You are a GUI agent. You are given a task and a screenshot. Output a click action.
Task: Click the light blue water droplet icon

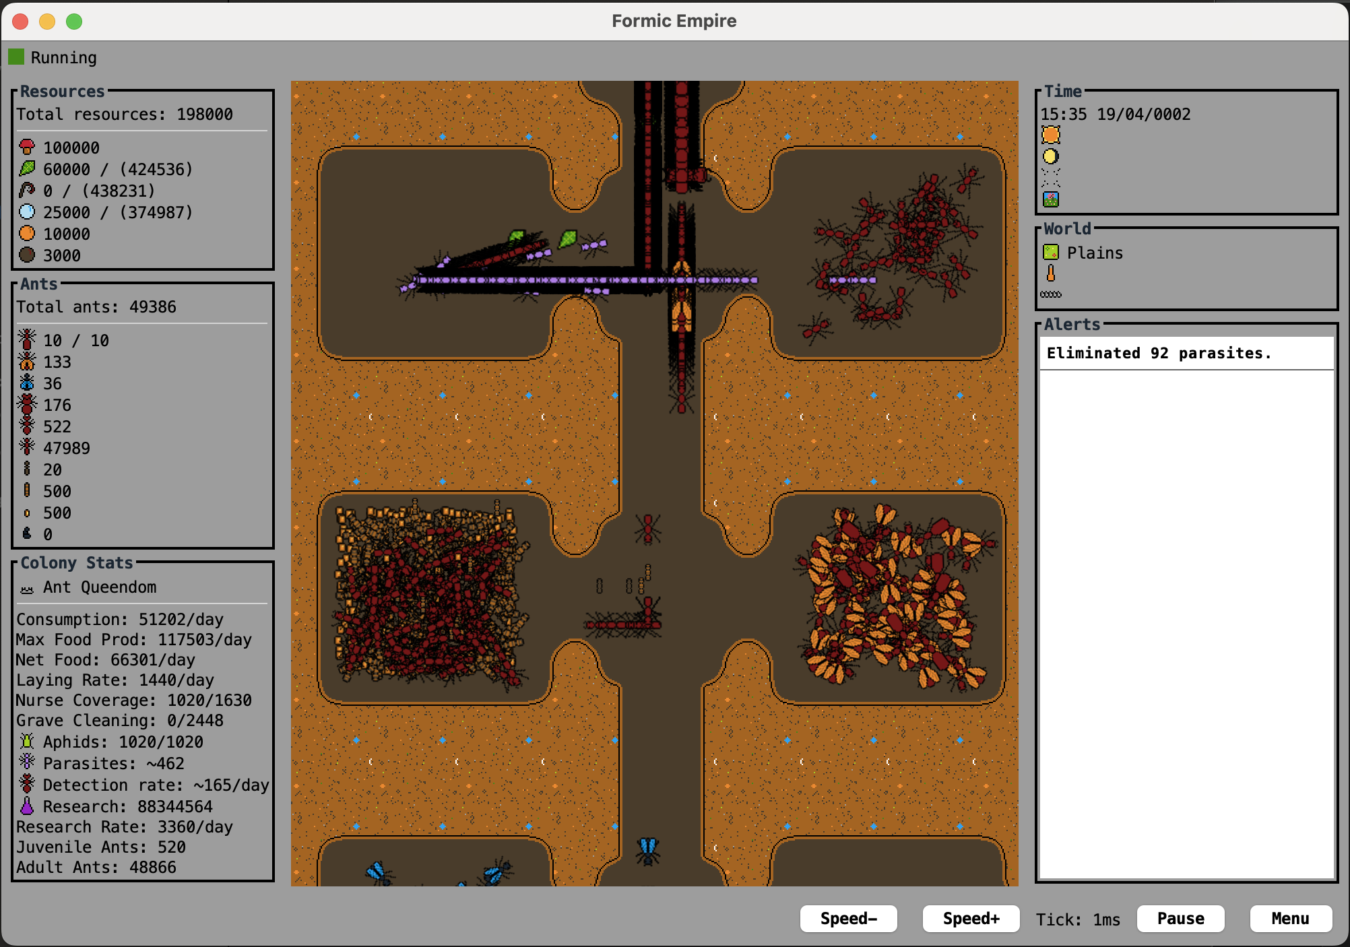tap(27, 211)
